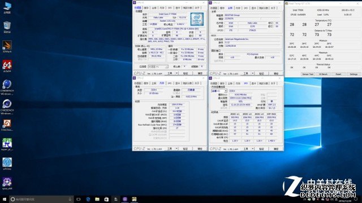362x203 pixels.
Task: Run Sensor Test in Real Temp
Action: click(x=308, y=74)
